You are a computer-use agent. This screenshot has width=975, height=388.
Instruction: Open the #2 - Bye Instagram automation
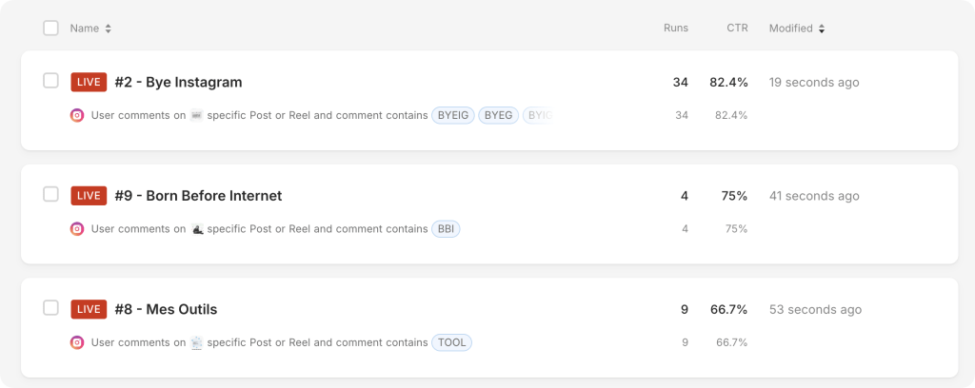tap(178, 82)
